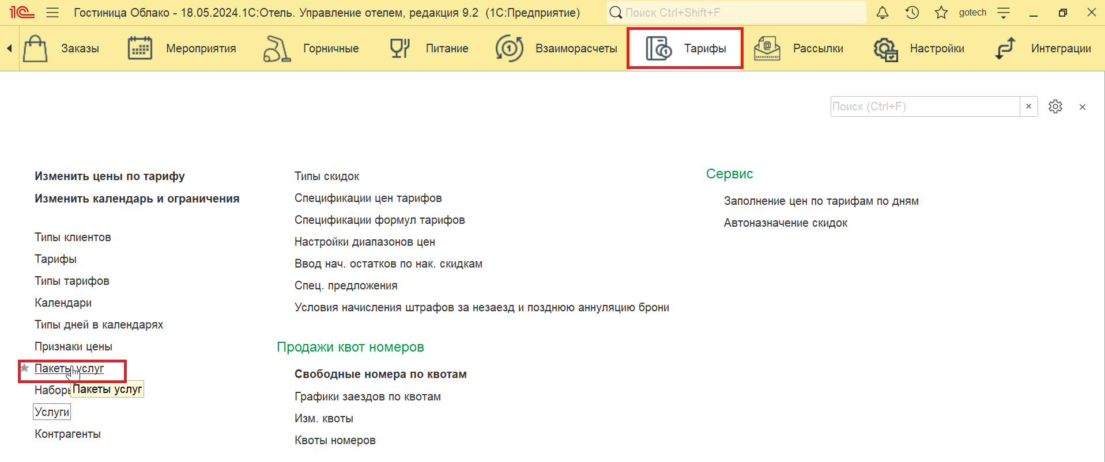
Task: Click the Настройки gear icon in sections panel
Action: click(x=886, y=49)
